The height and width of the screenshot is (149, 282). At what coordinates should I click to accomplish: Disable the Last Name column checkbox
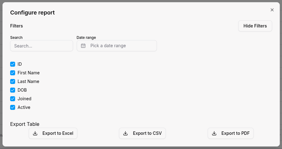(x=13, y=81)
